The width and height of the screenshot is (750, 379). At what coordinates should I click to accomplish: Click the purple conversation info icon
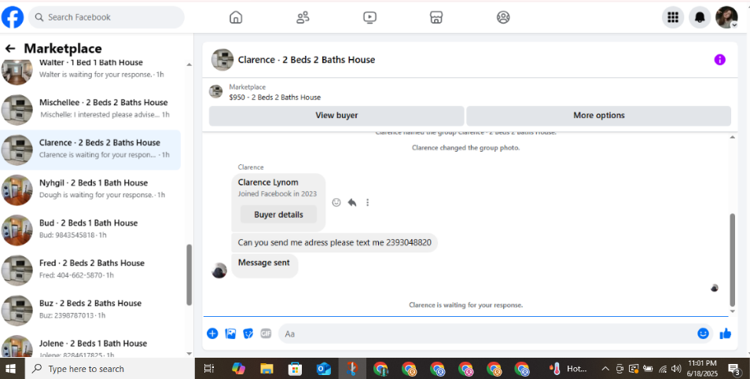(720, 60)
